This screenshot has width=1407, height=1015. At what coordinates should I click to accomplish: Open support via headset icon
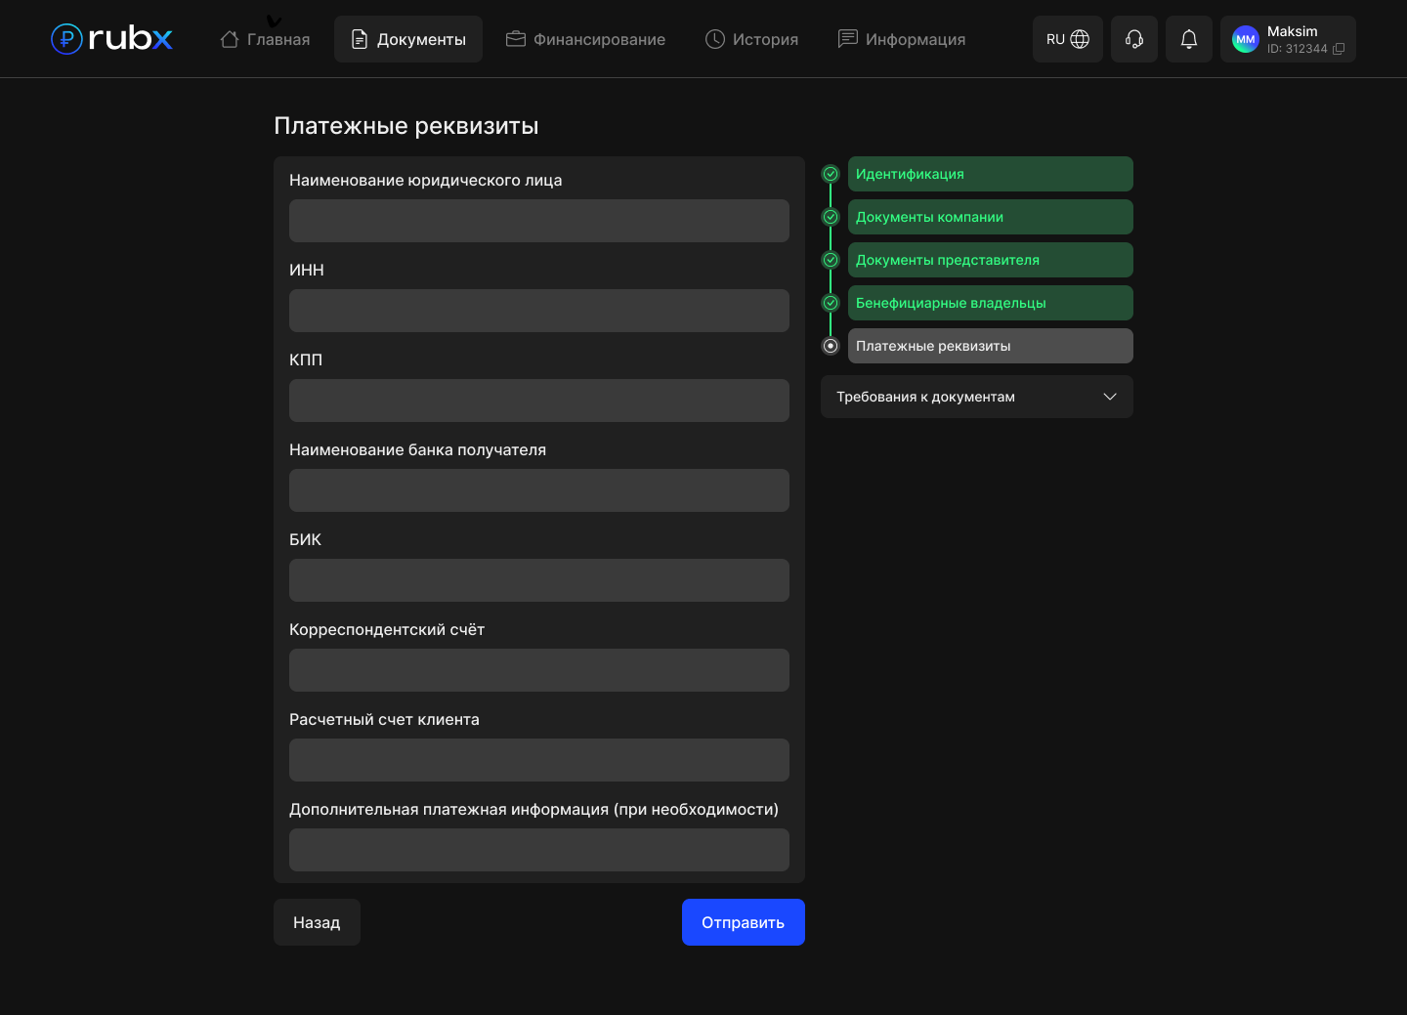coord(1133,39)
